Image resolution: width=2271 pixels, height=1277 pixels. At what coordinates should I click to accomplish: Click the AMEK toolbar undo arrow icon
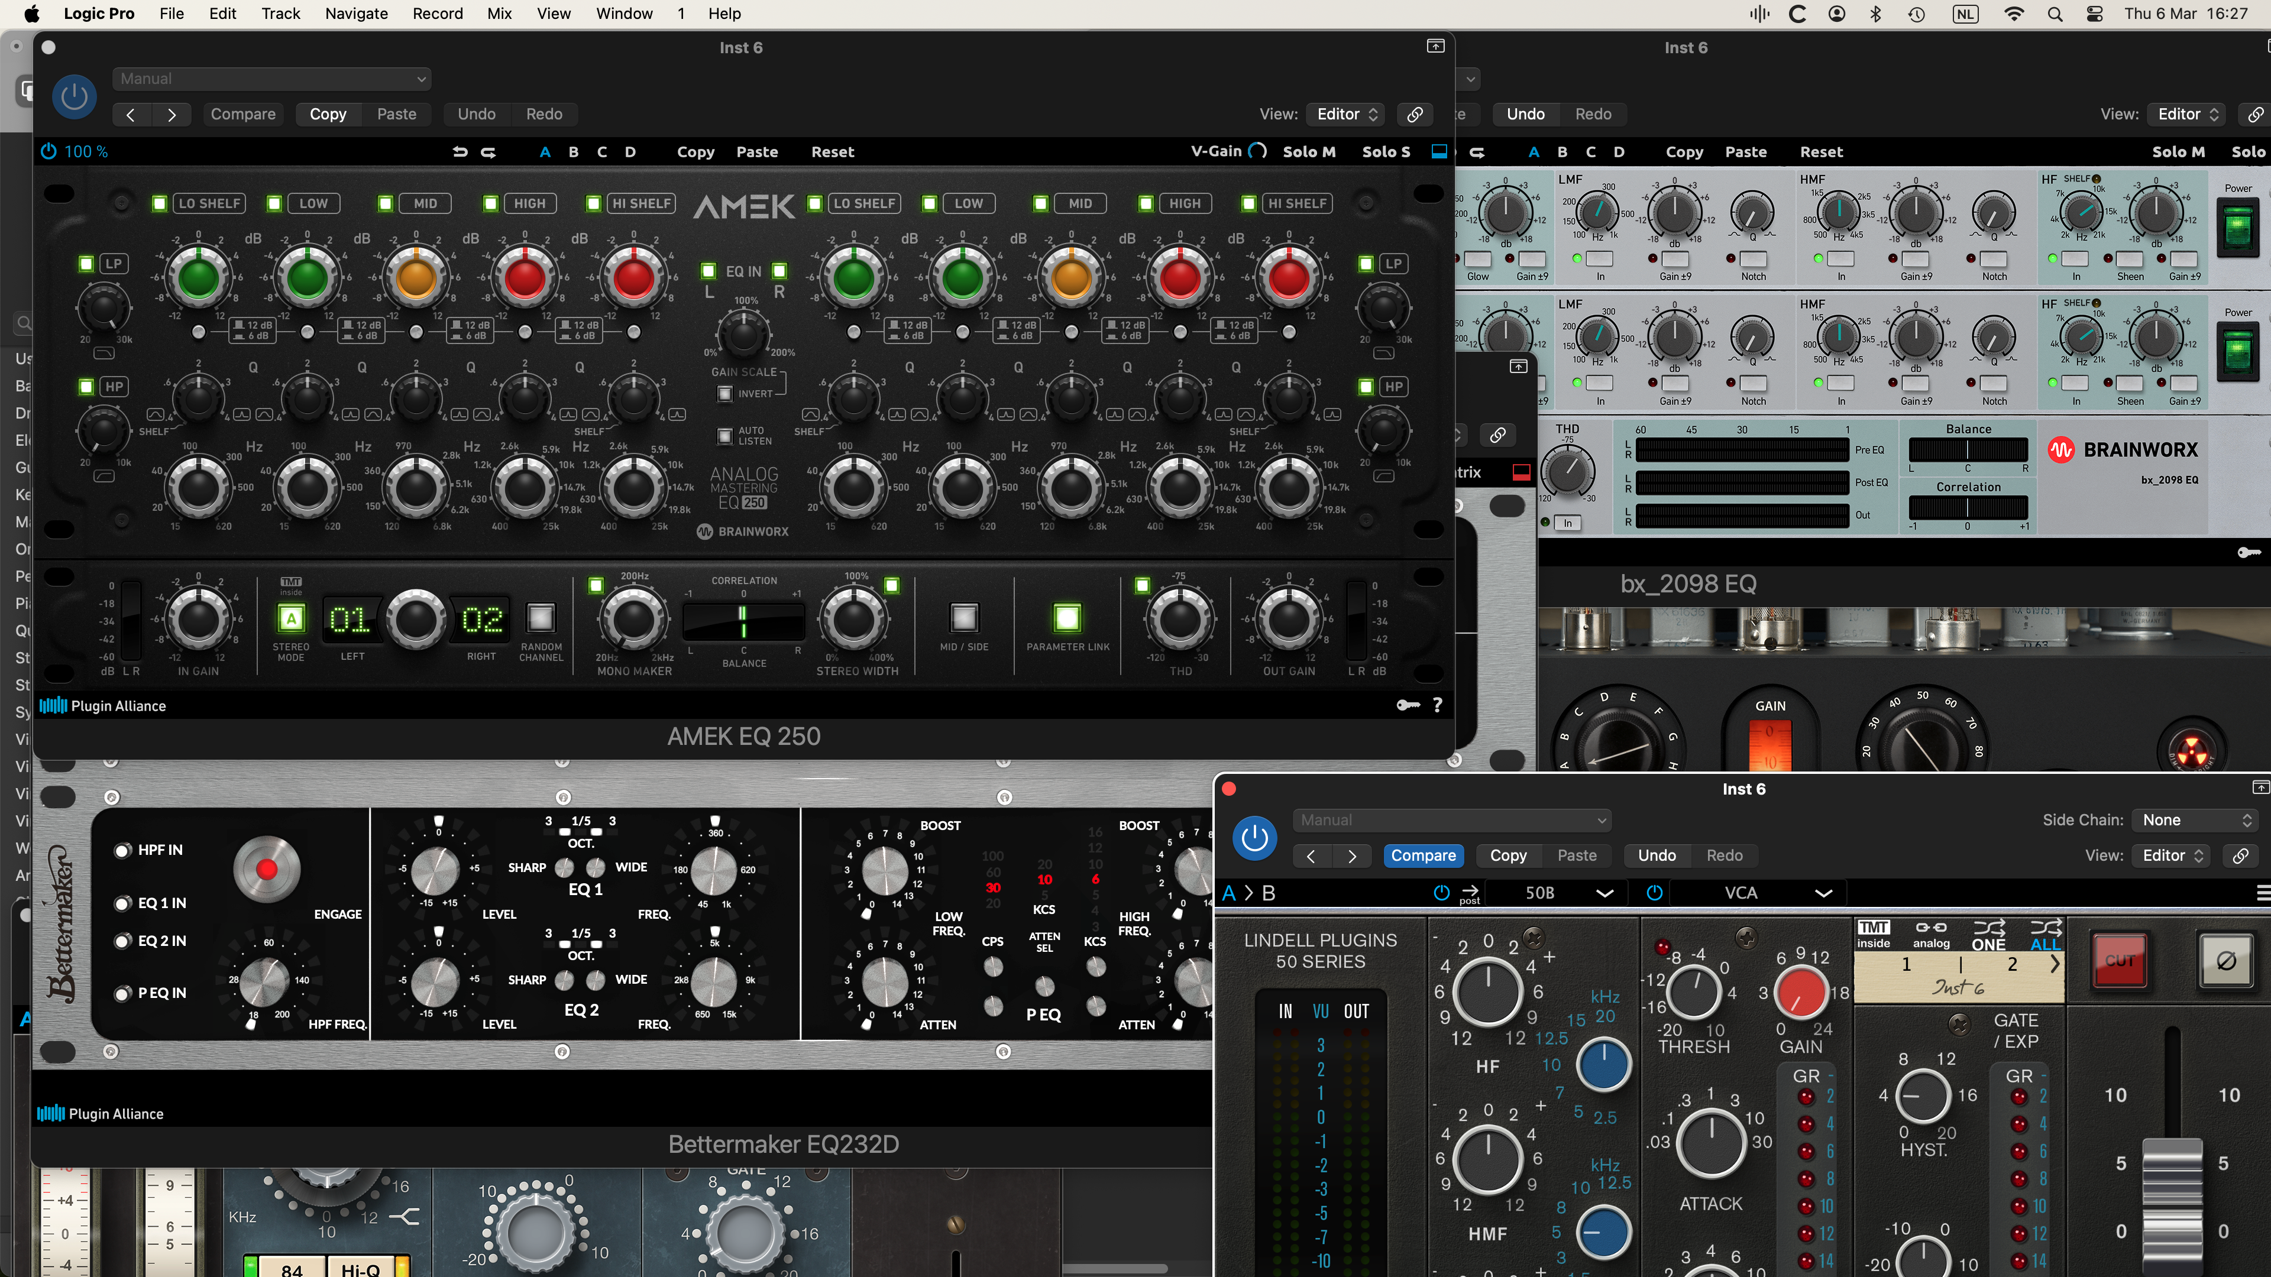[x=460, y=151]
